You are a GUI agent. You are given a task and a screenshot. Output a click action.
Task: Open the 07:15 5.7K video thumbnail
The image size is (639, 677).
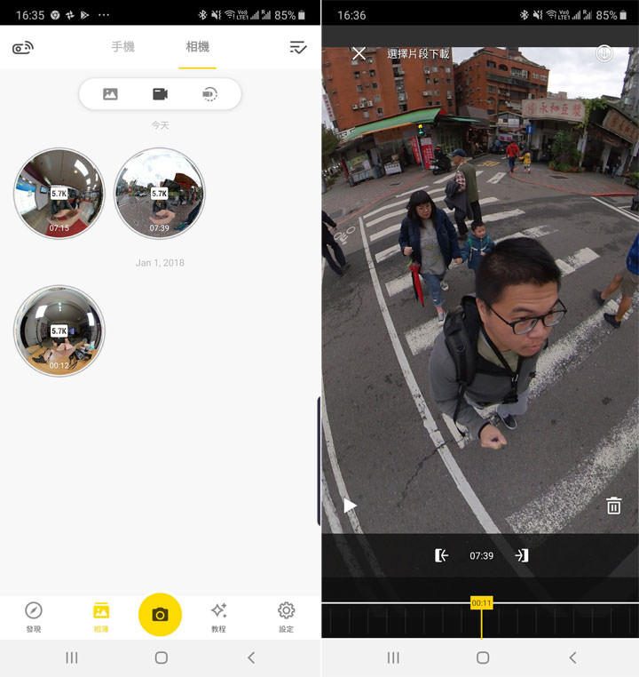(x=59, y=194)
